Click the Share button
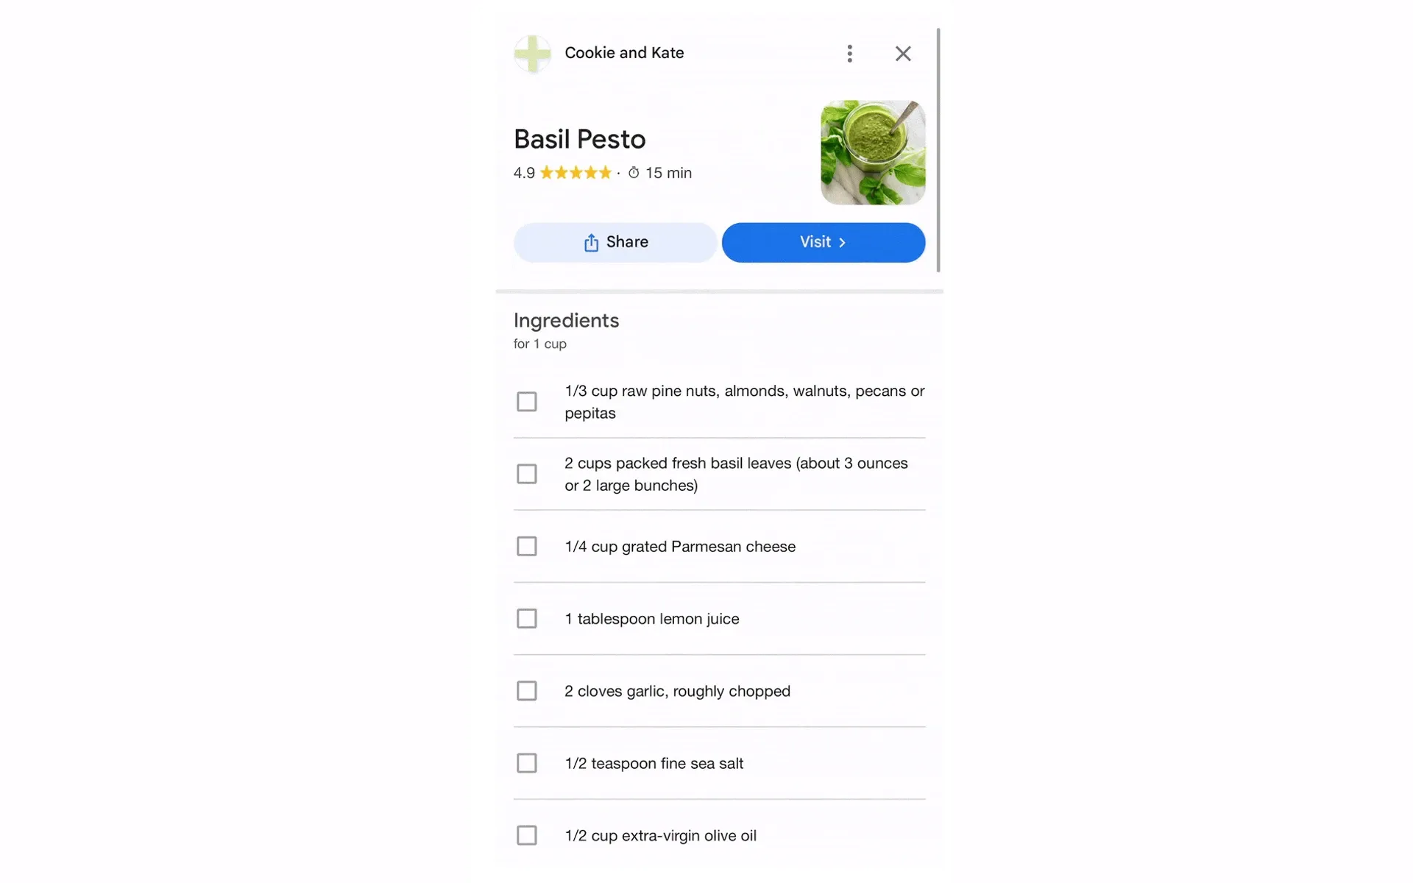The width and height of the screenshot is (1413, 883). click(x=615, y=242)
